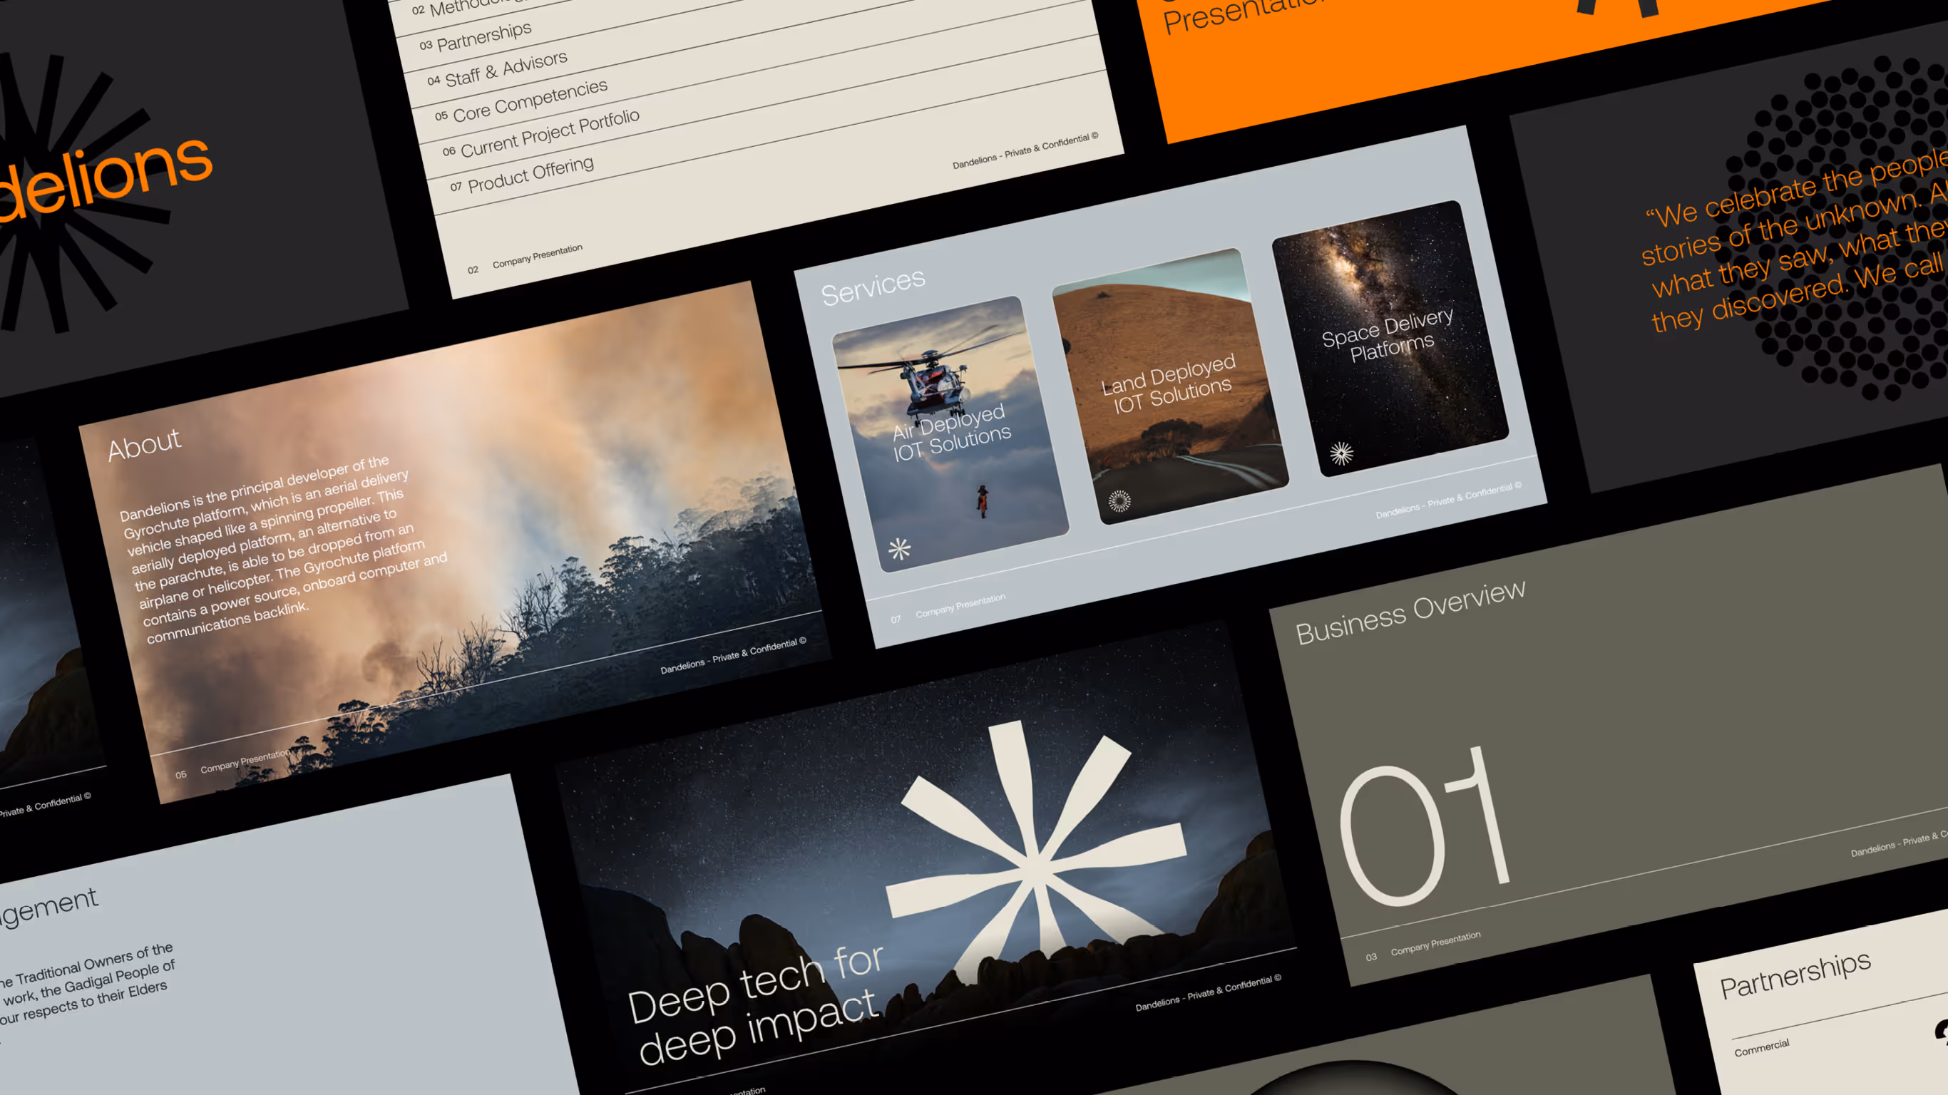This screenshot has width=1948, height=1095.
Task: Open the Current Project Portfolio entry
Action: click(549, 133)
